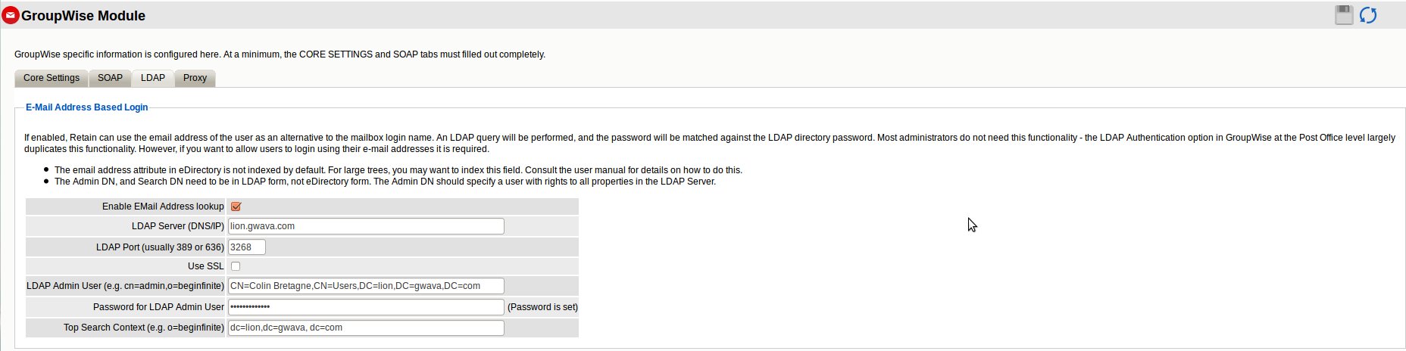Click the LDAP Port (usually 389 or 636) label
Viewport: 1406px width, 351px height.
pos(160,247)
